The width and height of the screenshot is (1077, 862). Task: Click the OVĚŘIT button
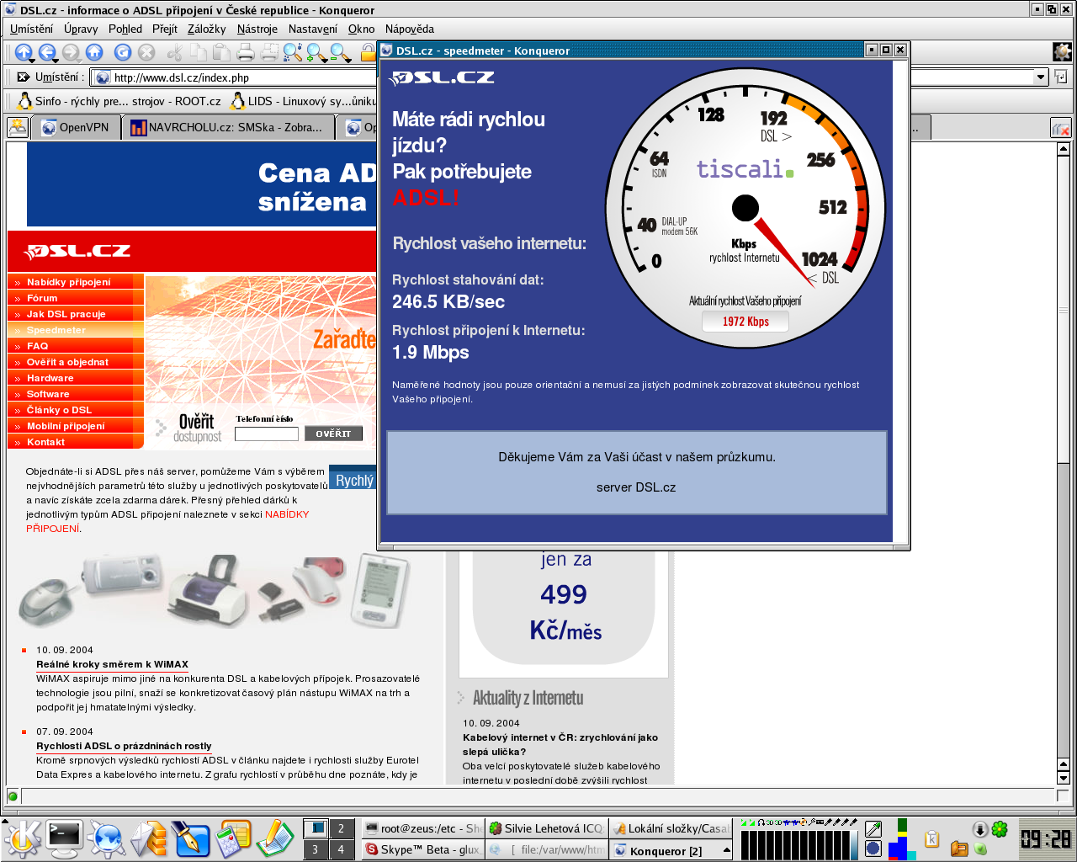333,434
